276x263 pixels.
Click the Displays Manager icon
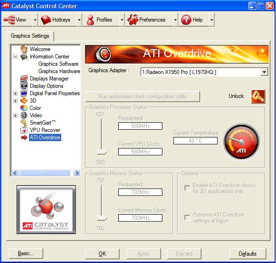pyautogui.click(x=24, y=79)
